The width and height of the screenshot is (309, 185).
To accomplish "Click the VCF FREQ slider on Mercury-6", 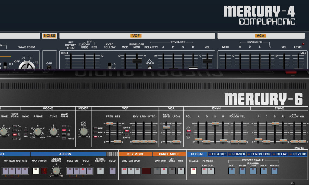I will pyautogui.click(x=110, y=124).
